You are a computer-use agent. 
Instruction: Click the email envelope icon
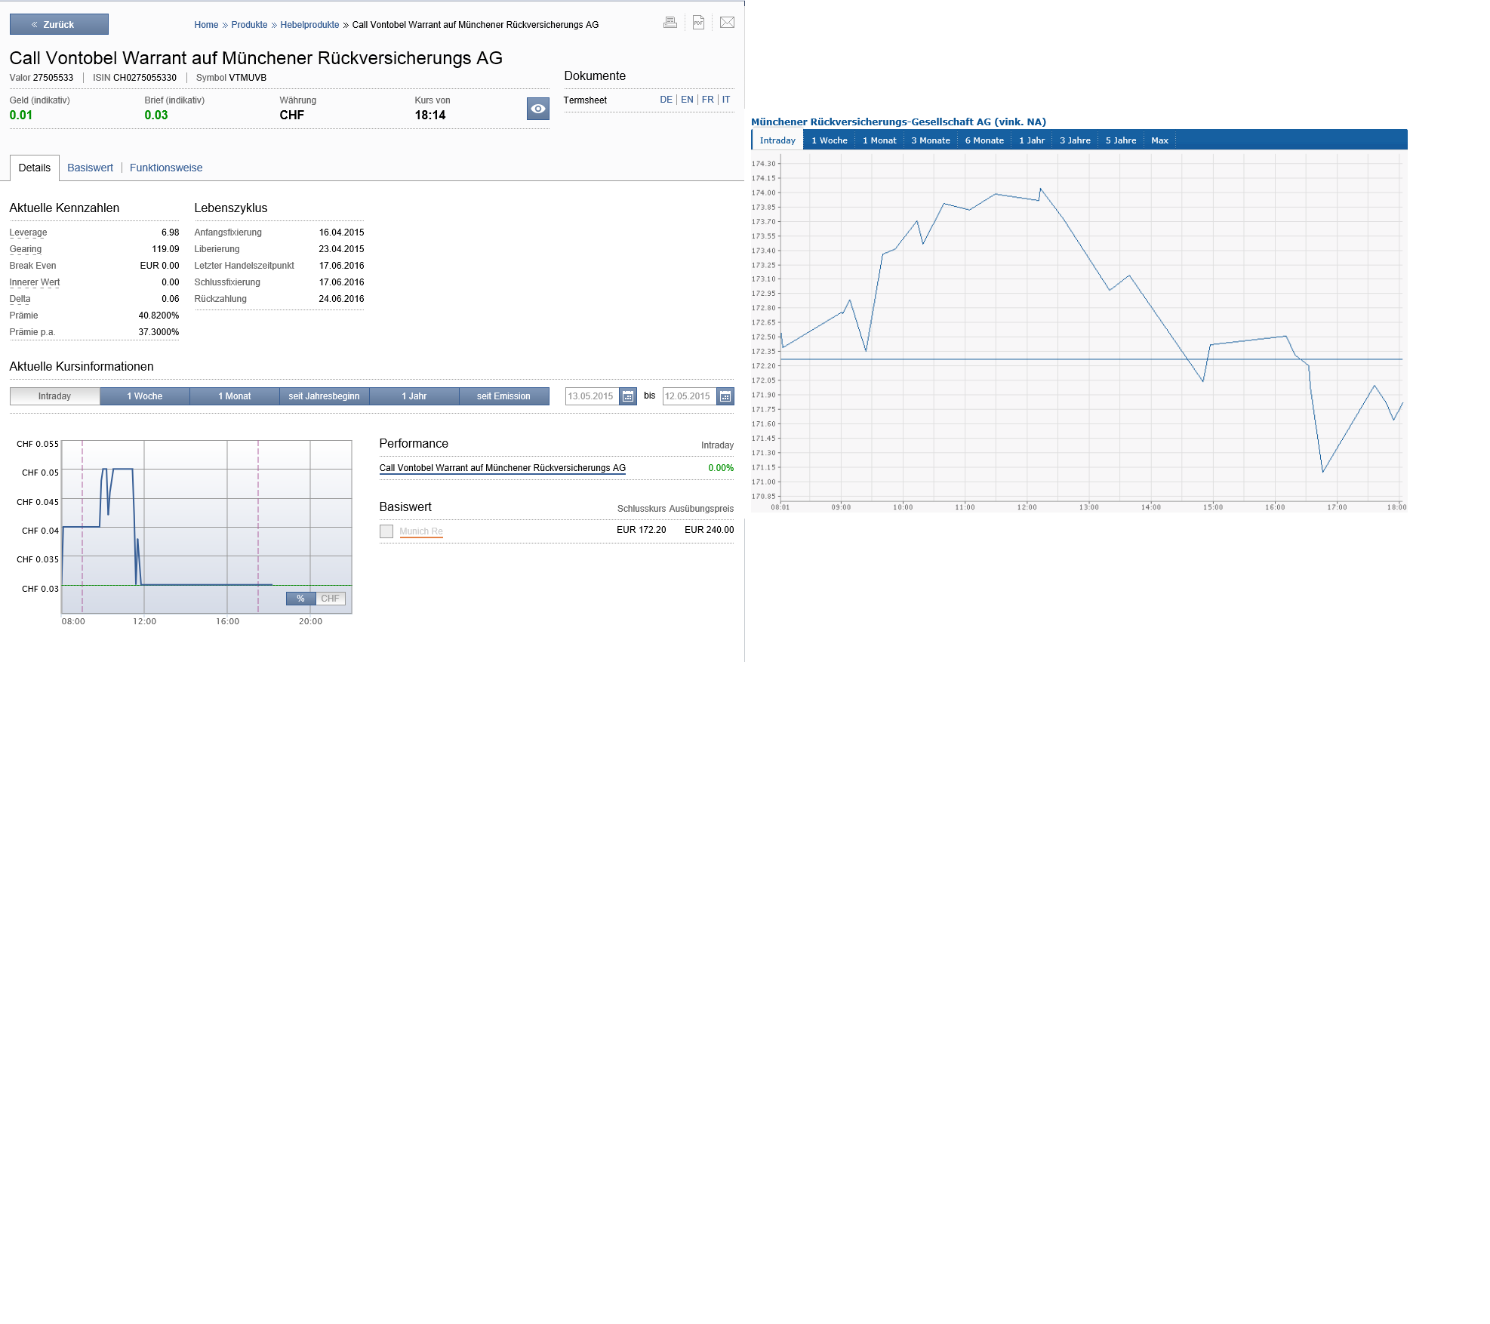click(x=727, y=23)
